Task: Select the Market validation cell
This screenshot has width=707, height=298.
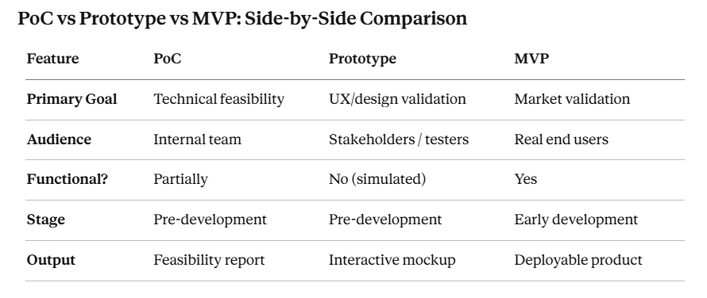Action: pyautogui.click(x=572, y=99)
